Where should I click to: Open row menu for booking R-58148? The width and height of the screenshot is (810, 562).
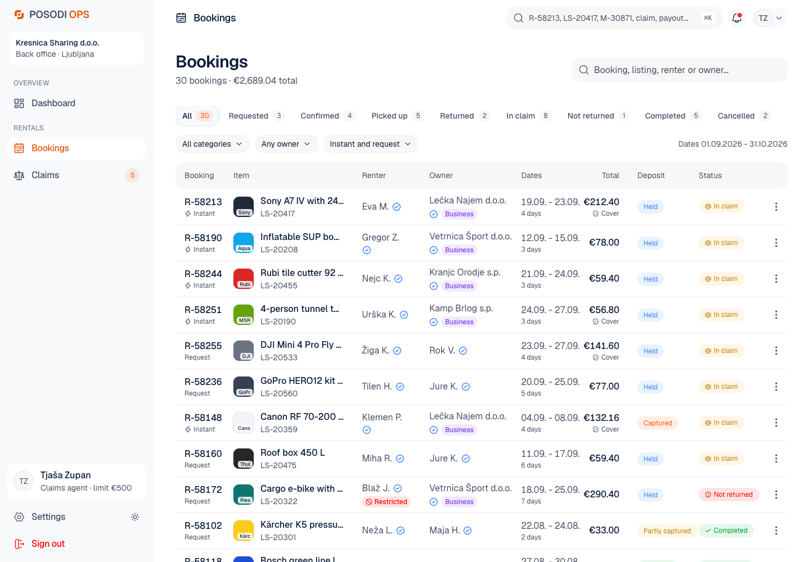click(776, 423)
